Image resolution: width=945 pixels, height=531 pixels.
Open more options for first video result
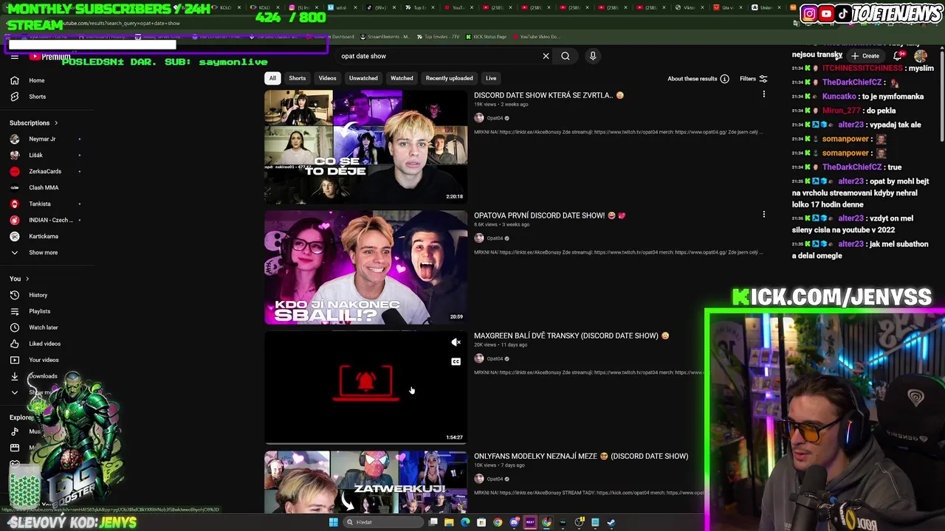764,94
